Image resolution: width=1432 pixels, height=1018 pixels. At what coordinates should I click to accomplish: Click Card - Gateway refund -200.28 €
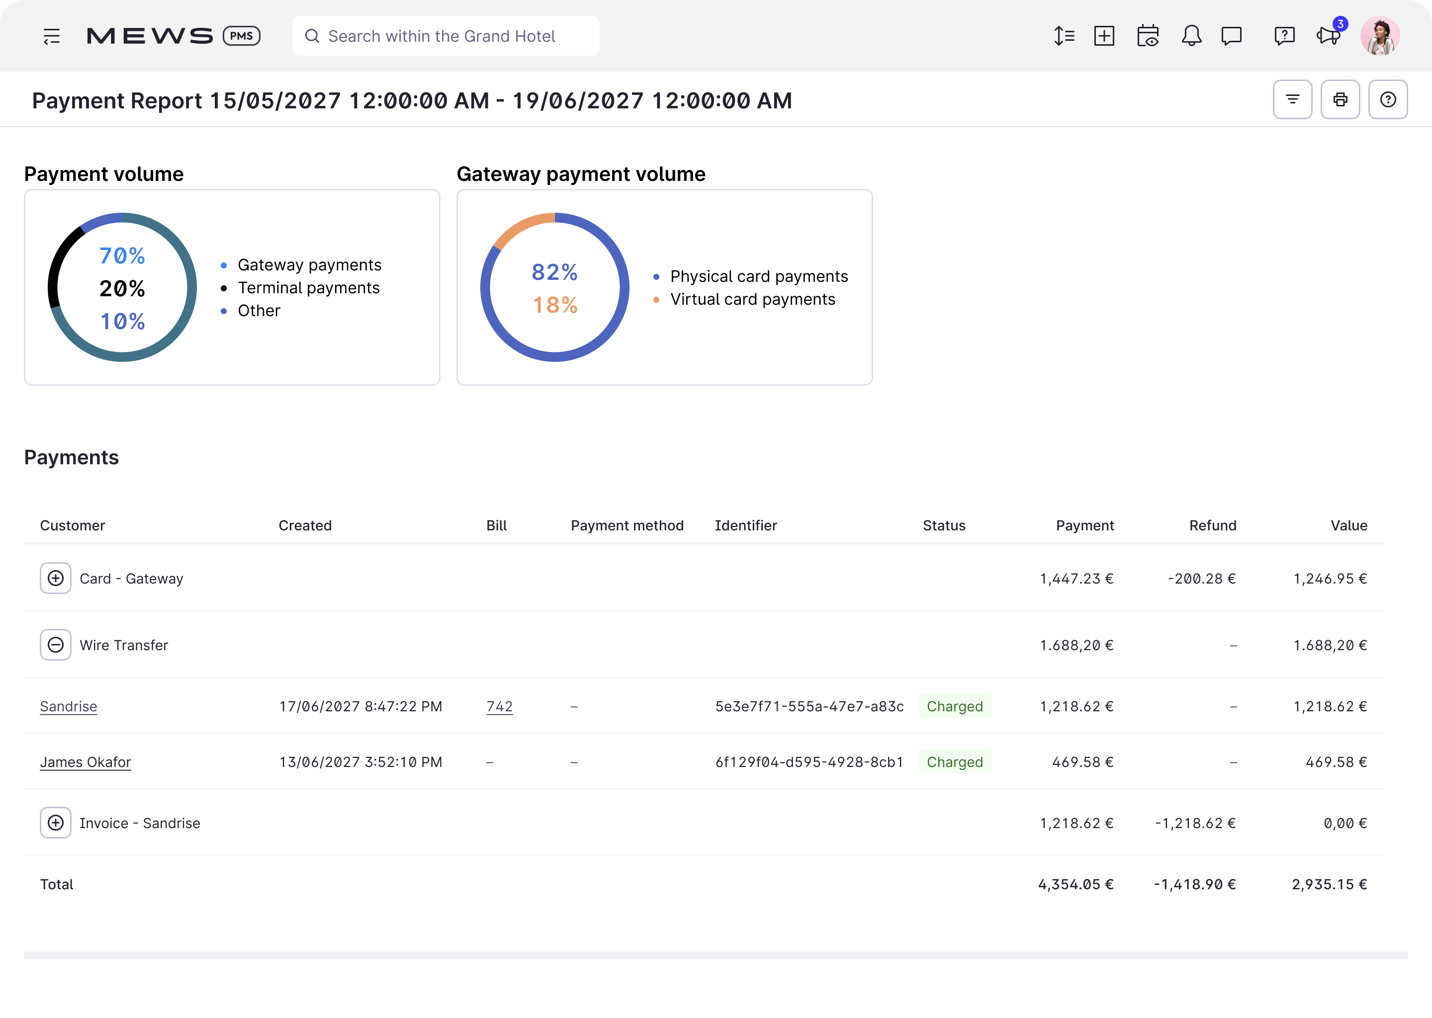[1202, 579]
